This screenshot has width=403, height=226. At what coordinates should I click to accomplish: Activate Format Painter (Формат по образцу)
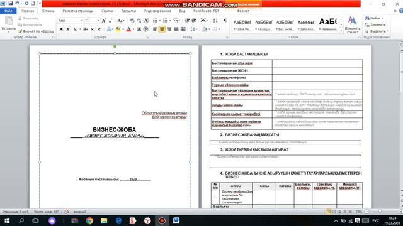36,31
